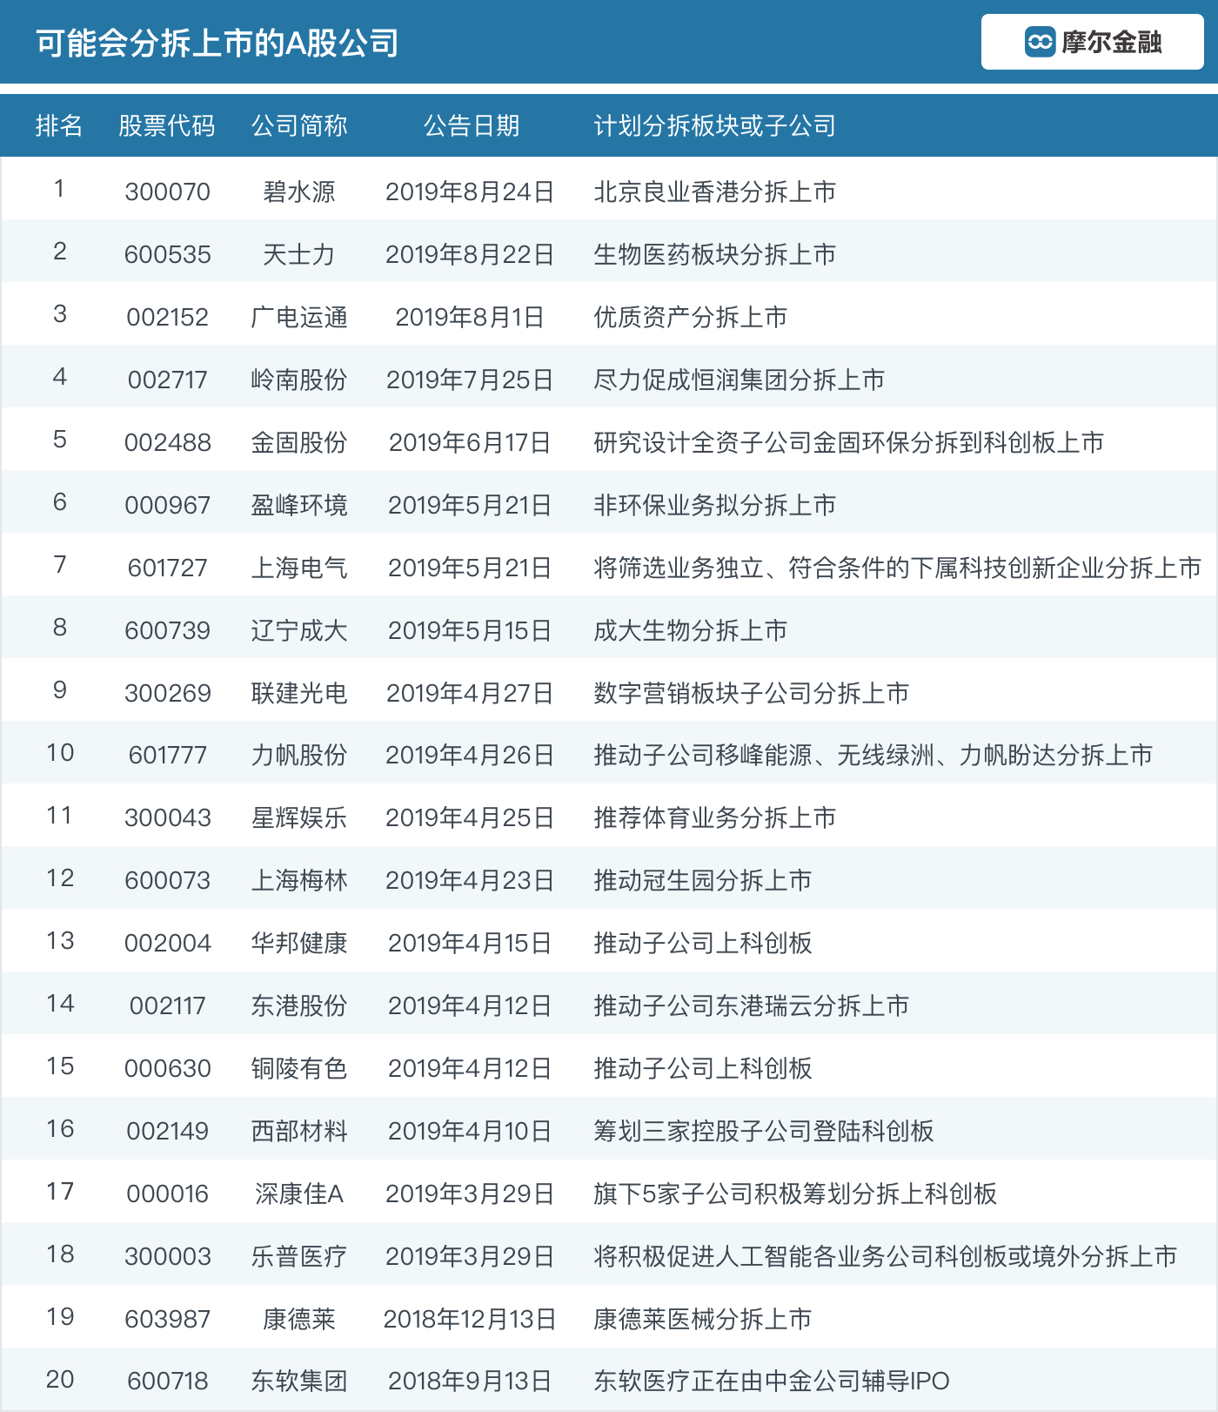The height and width of the screenshot is (1412, 1218).
Task: Click the 摩尔金融 logo icon
Action: point(1040,42)
